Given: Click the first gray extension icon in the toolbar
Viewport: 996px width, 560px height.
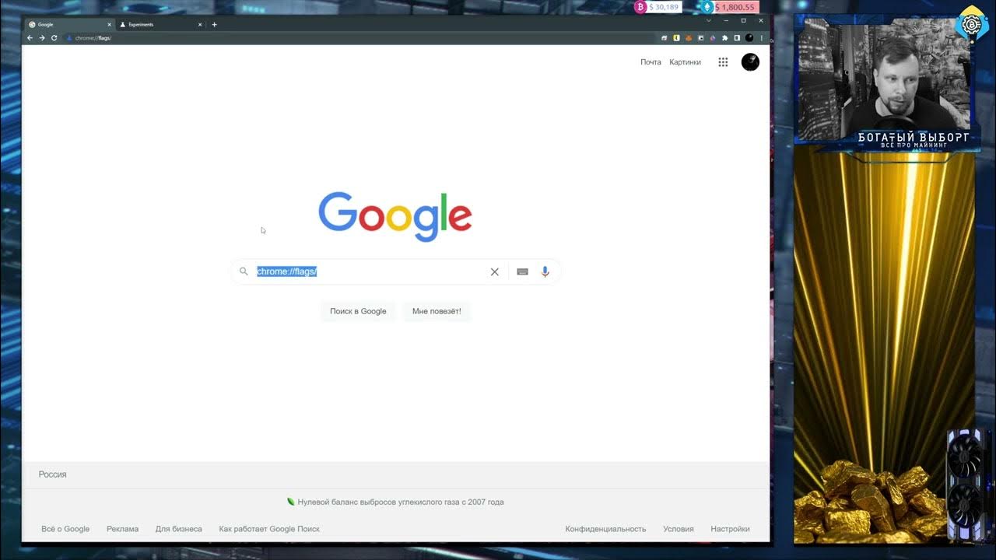Looking at the screenshot, I should (665, 37).
